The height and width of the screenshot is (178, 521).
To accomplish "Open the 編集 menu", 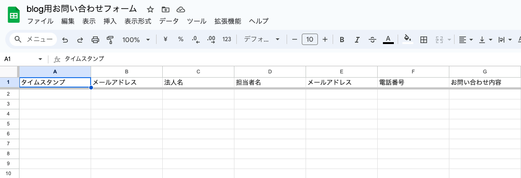I will pos(68,21).
